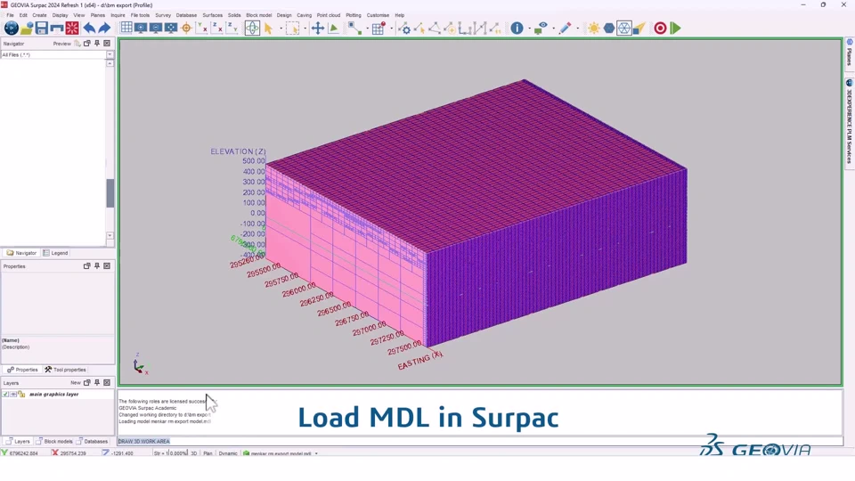Viewport: 855px width, 481px height.
Task: Click the redo arrow icon
Action: coord(104,29)
